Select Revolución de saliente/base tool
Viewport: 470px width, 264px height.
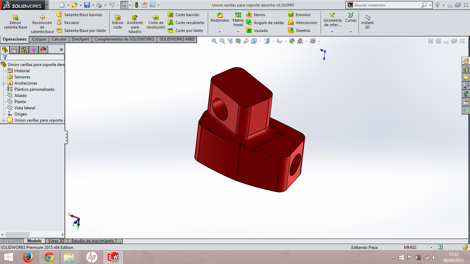coord(42,24)
